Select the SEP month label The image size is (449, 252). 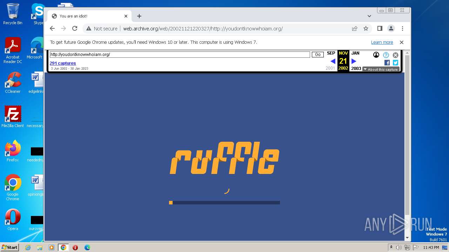331,53
